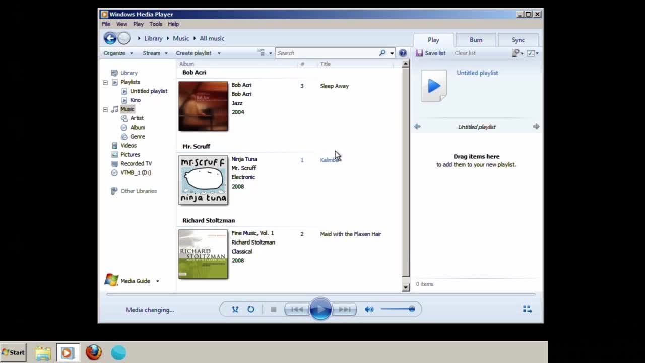
Task: Open the Tools menu
Action: (x=156, y=24)
